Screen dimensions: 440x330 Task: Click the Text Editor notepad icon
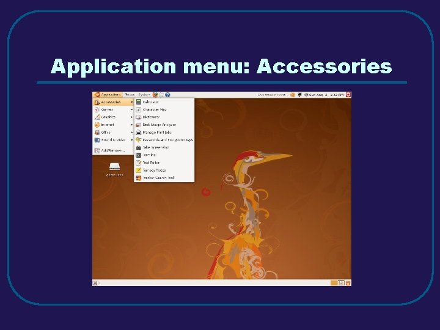[139, 163]
